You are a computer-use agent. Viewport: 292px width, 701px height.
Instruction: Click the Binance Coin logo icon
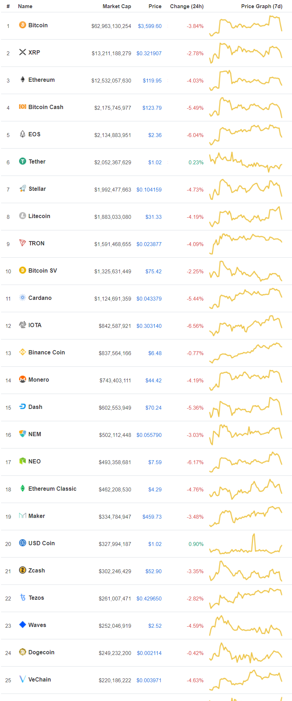pyautogui.click(x=22, y=352)
